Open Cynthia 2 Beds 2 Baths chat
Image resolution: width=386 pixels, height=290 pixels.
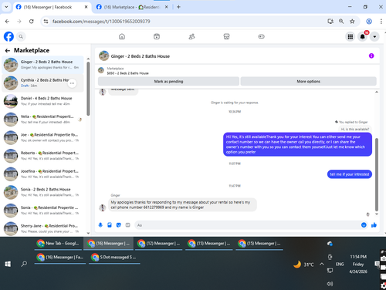point(42,83)
